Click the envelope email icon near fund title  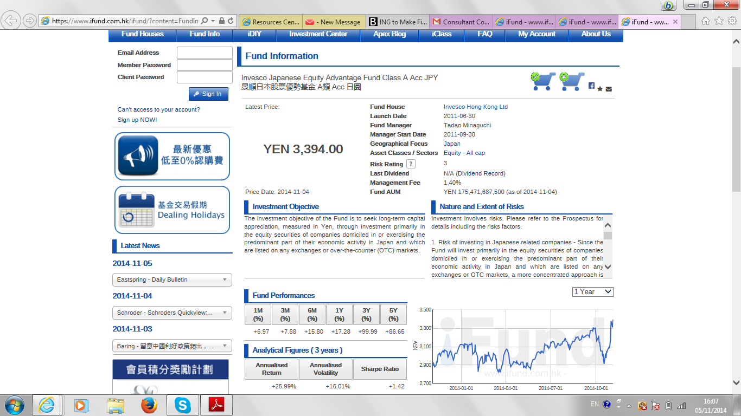click(x=609, y=89)
